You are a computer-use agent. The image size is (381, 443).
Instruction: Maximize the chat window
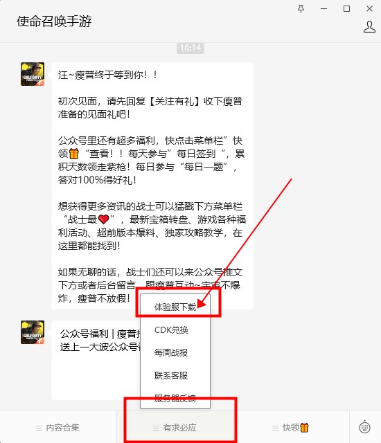[346, 9]
